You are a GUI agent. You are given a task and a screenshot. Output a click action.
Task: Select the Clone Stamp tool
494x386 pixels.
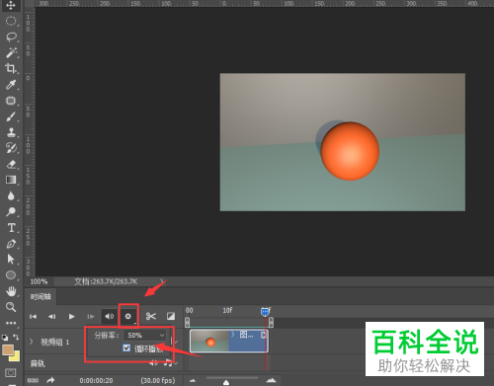(x=11, y=132)
